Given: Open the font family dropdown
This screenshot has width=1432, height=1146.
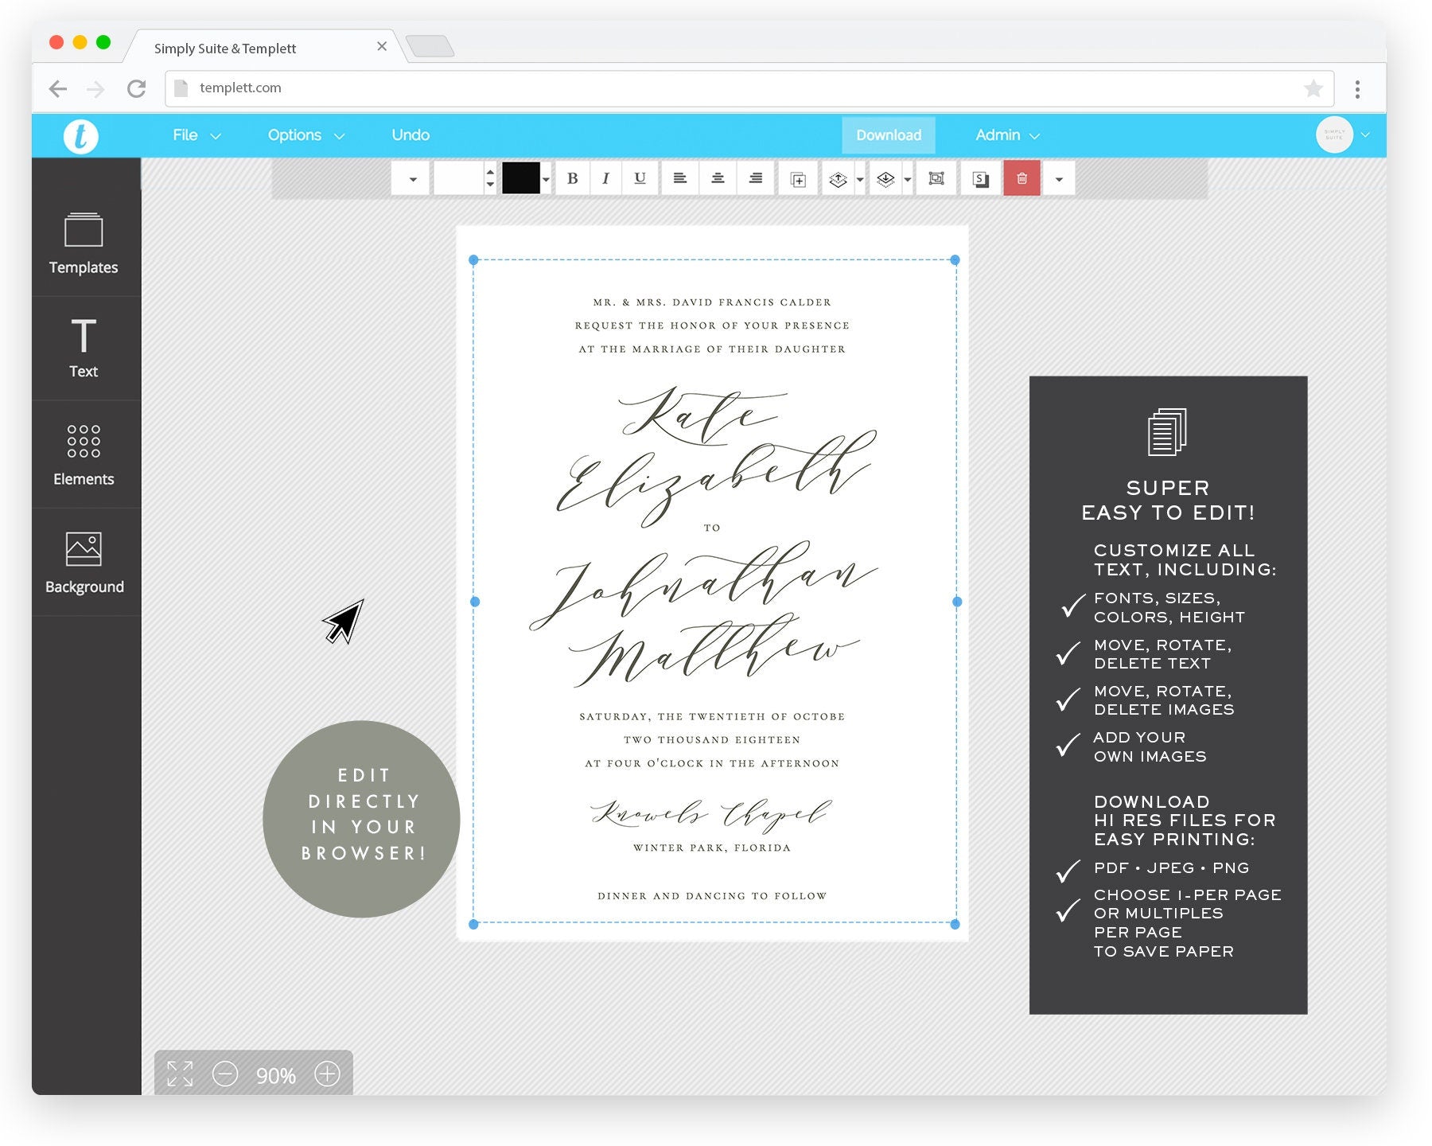Looking at the screenshot, I should 411,178.
